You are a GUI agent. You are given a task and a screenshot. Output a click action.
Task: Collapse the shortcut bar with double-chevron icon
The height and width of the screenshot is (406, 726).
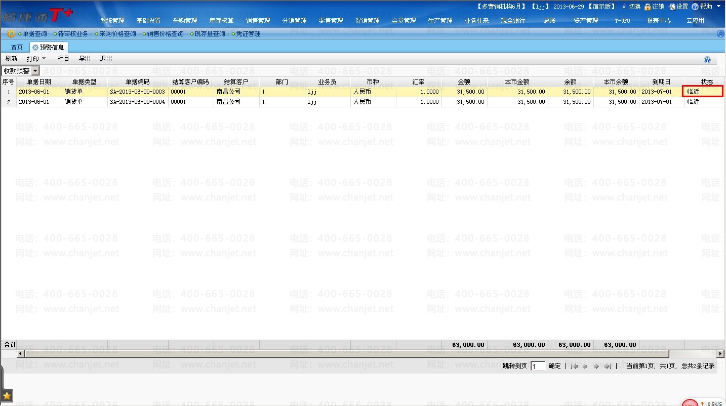click(x=720, y=34)
